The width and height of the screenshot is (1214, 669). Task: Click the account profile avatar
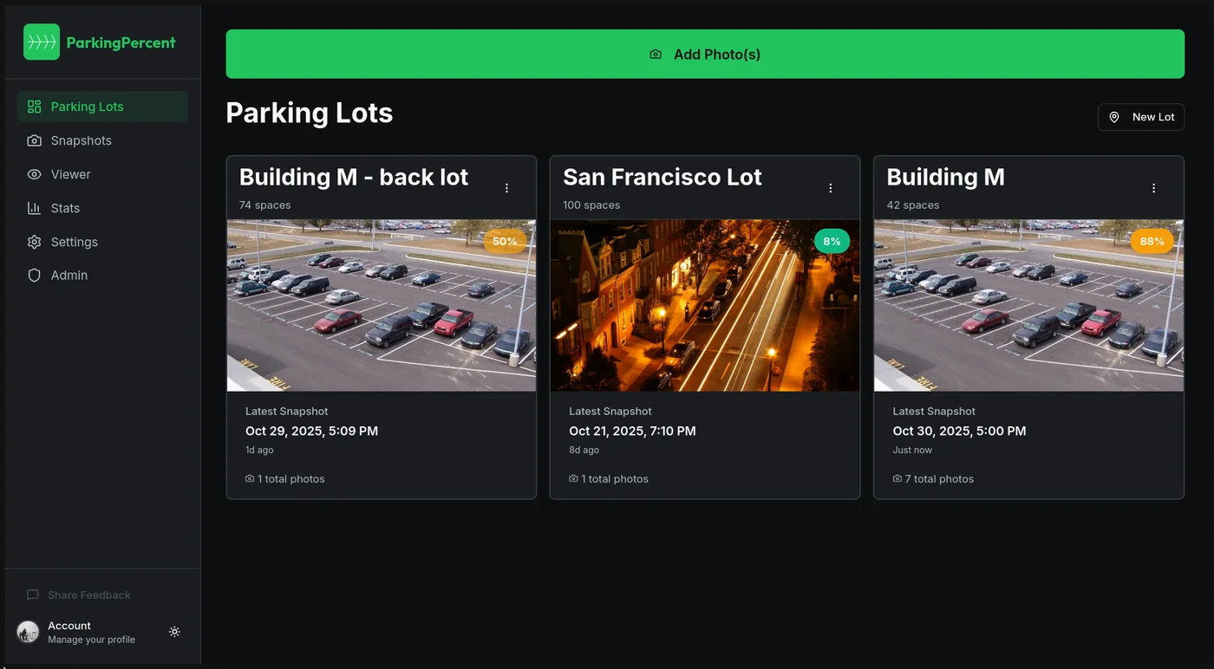28,632
